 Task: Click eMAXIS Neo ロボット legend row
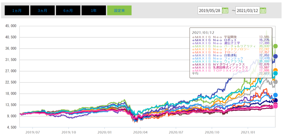(x=230, y=40)
